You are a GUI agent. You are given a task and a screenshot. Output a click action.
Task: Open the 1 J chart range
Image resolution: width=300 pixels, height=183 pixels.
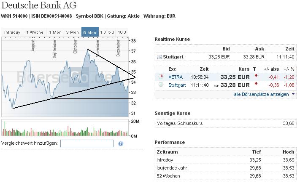pyautogui.click(x=103, y=32)
